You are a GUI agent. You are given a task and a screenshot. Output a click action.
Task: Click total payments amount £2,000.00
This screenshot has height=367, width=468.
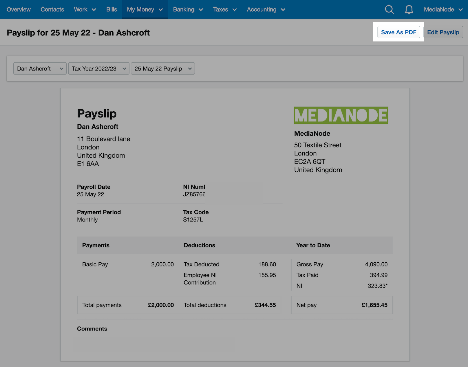[161, 305]
